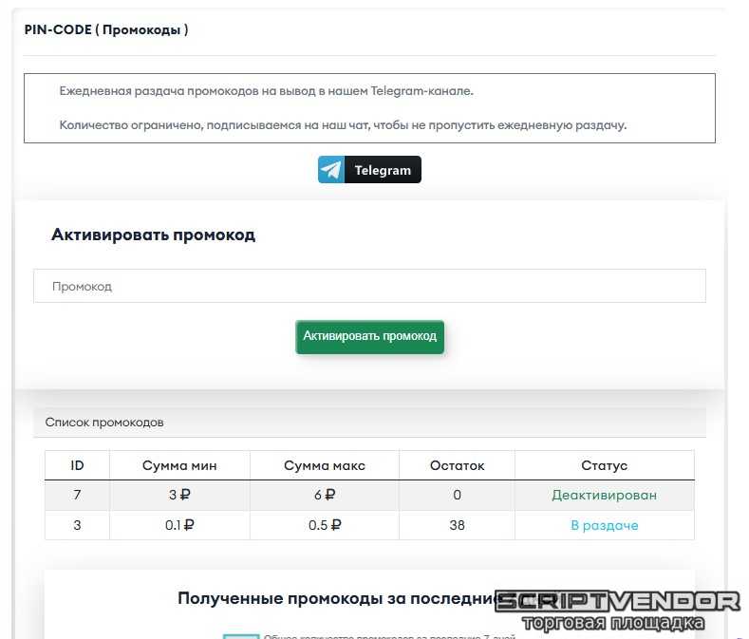Open the Telegram channel button label

383,171
